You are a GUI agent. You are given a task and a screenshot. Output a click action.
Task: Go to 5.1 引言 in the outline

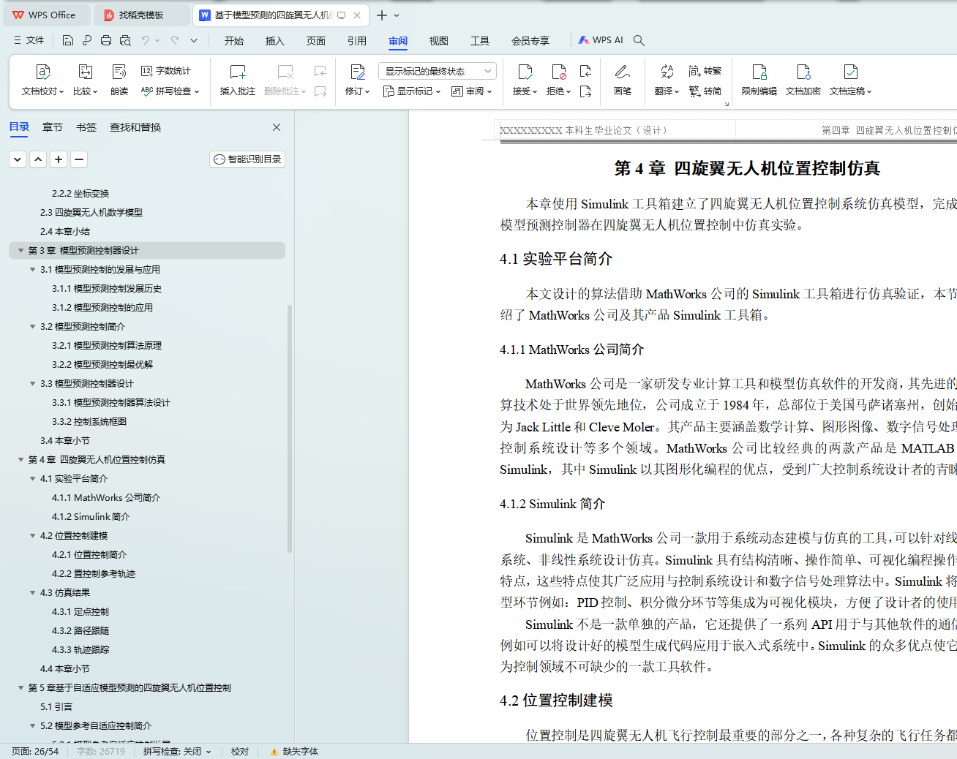pyautogui.click(x=56, y=707)
